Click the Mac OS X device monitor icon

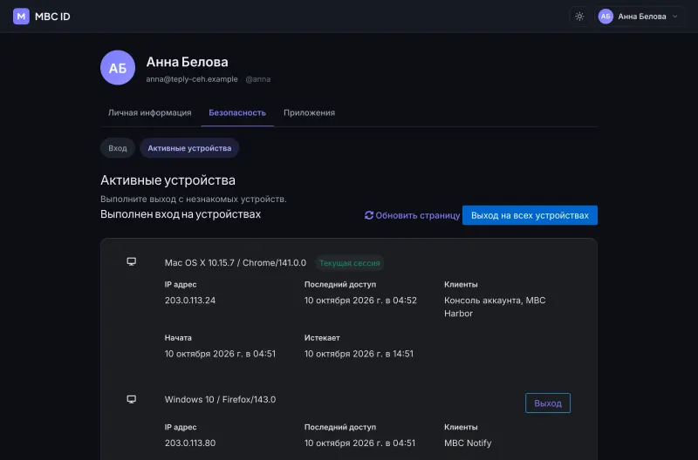[x=132, y=261]
